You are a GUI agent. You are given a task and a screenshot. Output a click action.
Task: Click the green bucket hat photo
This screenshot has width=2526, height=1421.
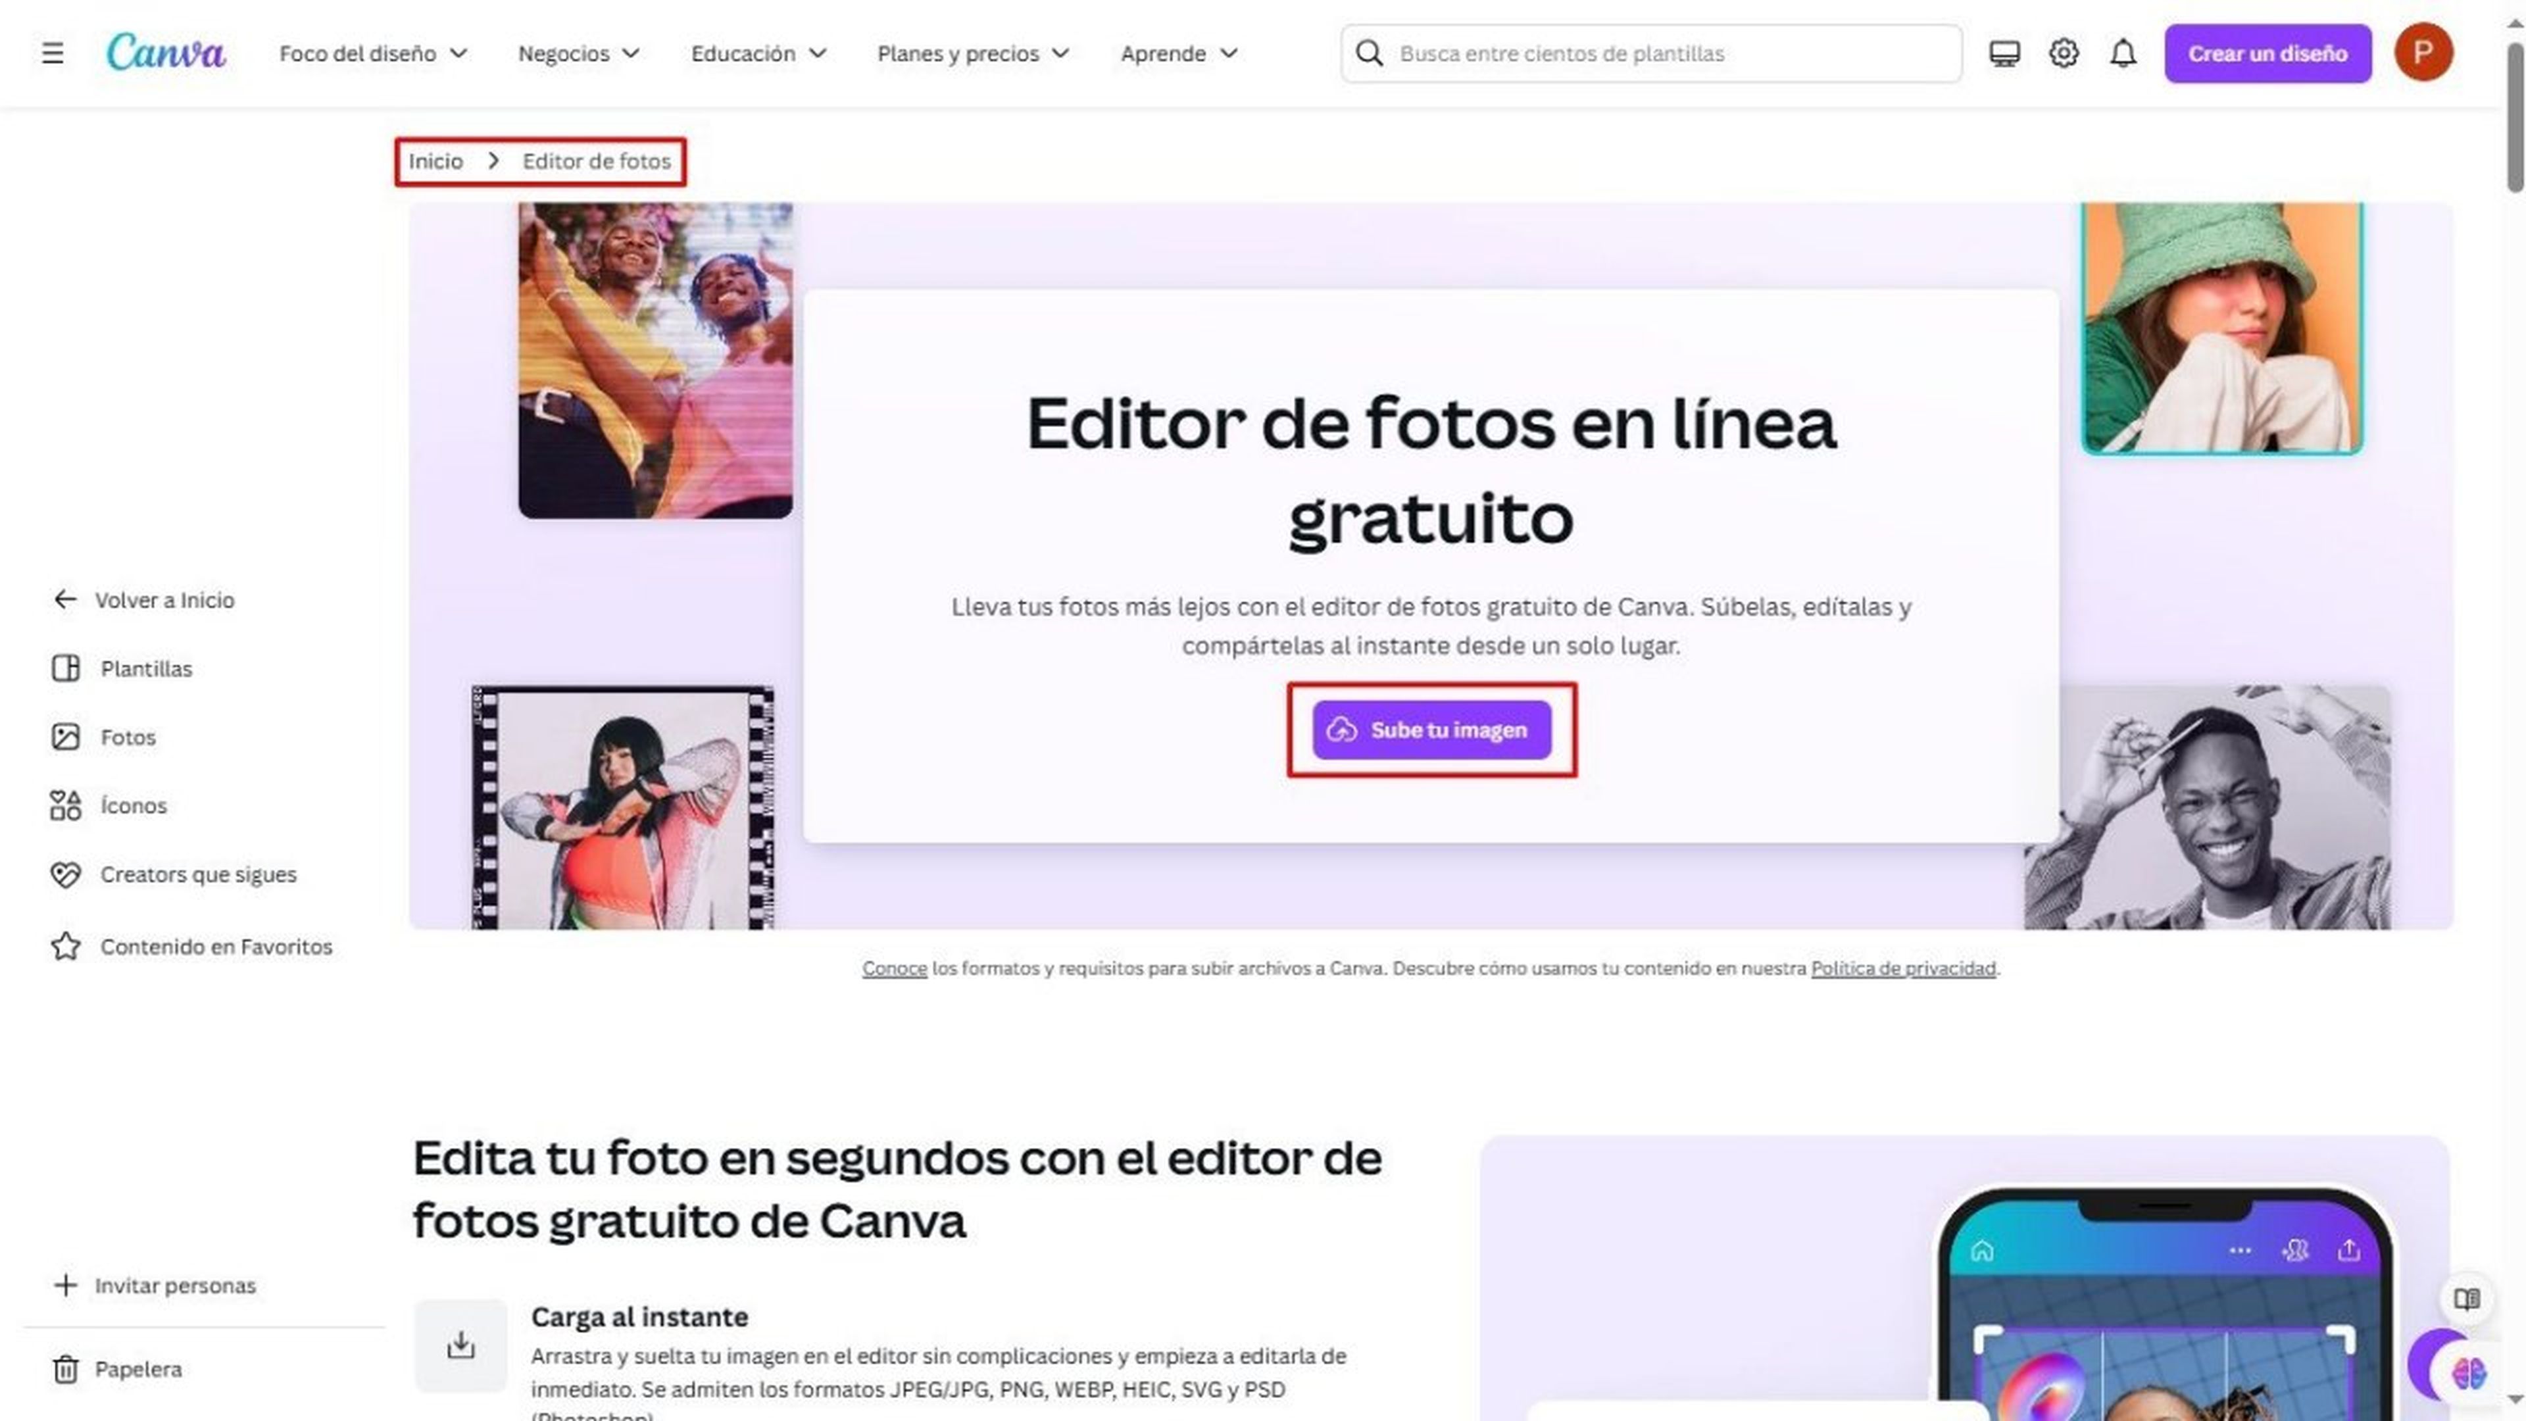click(x=2222, y=328)
